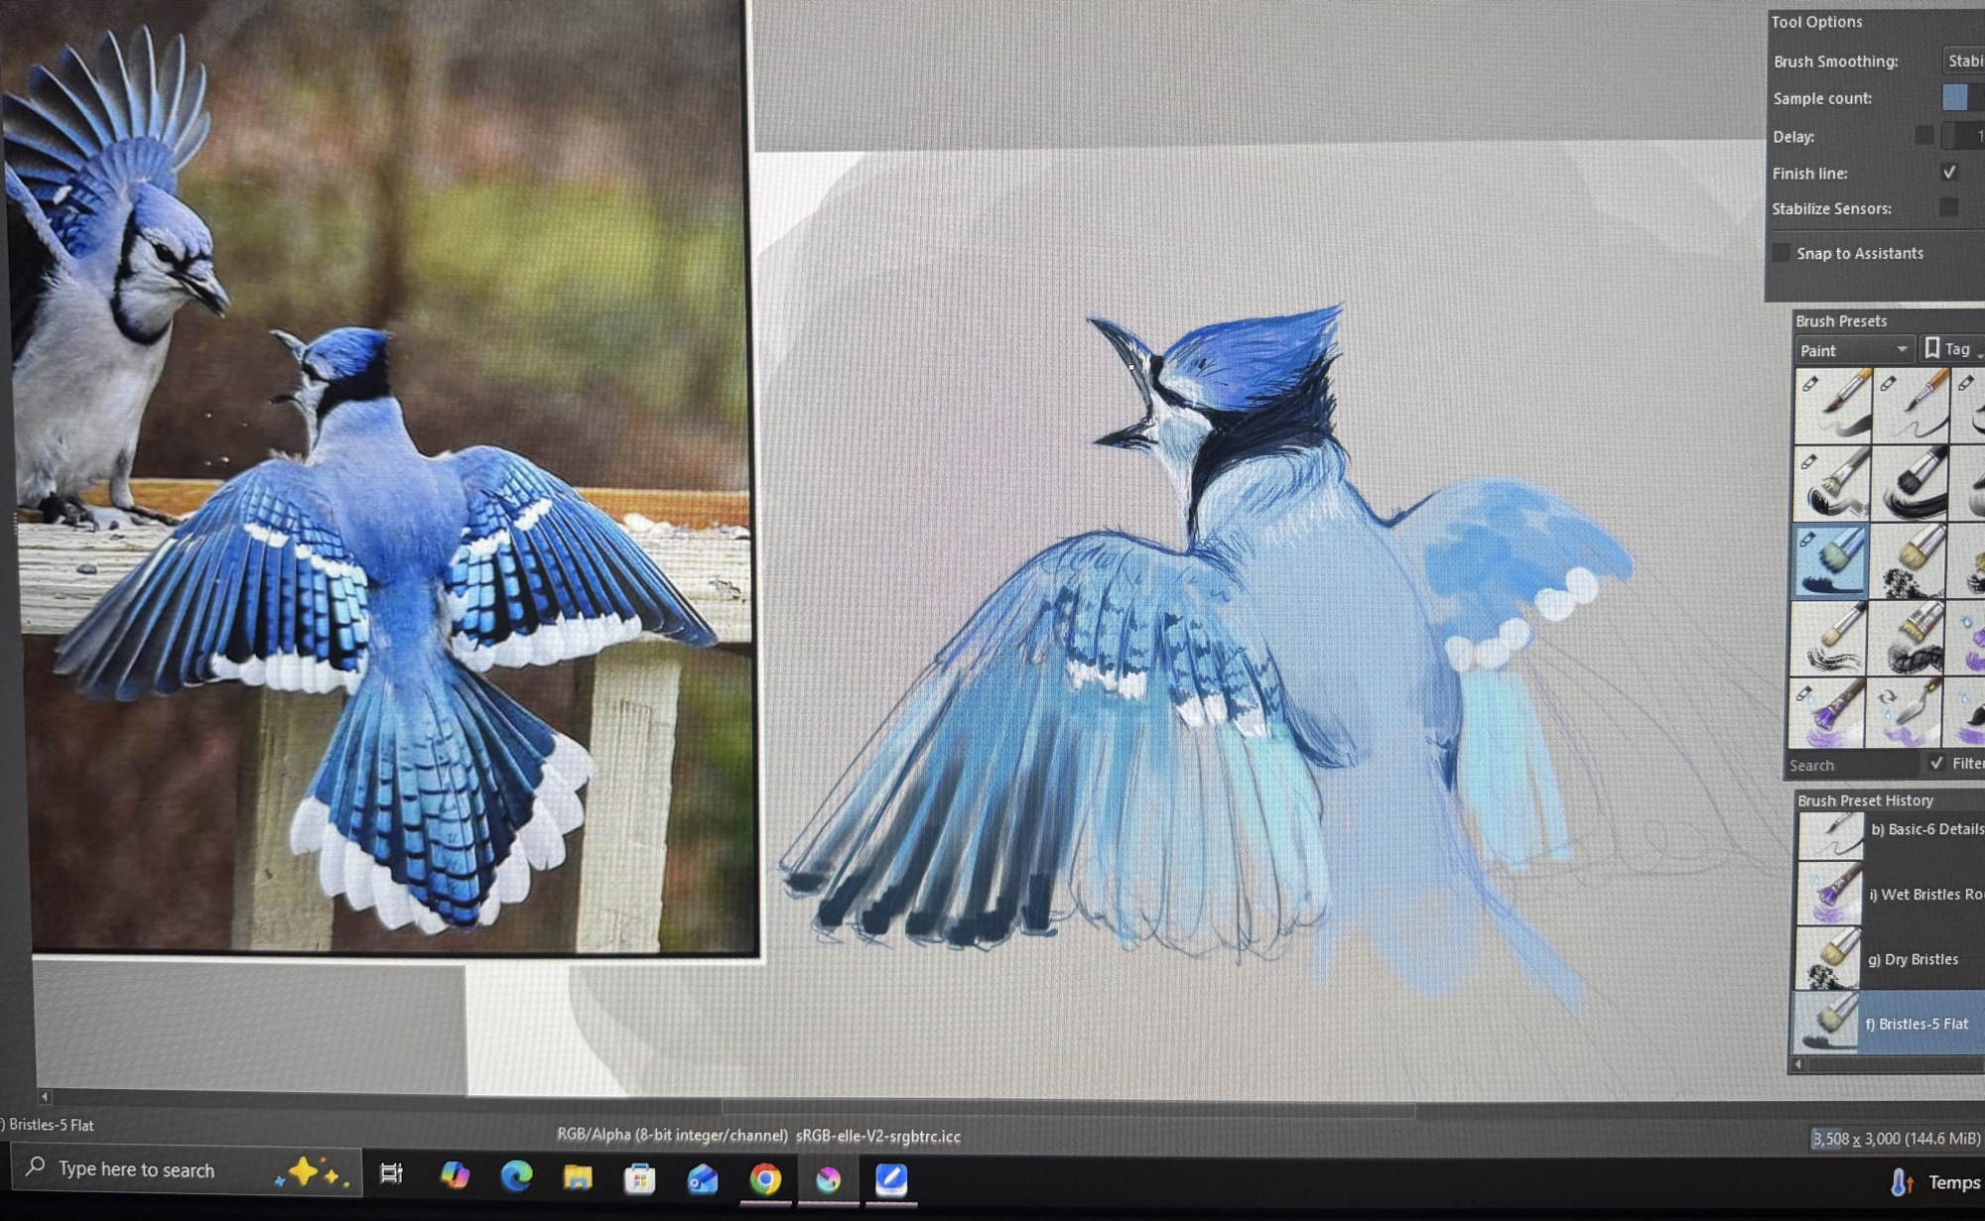Adjust the Sample count slider
Viewport: 1985px width, 1221px height.
(1960, 97)
